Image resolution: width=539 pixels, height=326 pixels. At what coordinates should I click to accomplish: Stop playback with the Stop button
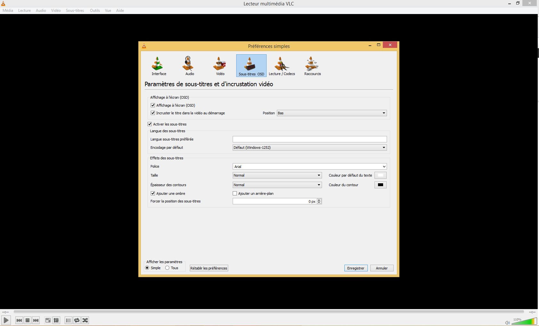28,320
